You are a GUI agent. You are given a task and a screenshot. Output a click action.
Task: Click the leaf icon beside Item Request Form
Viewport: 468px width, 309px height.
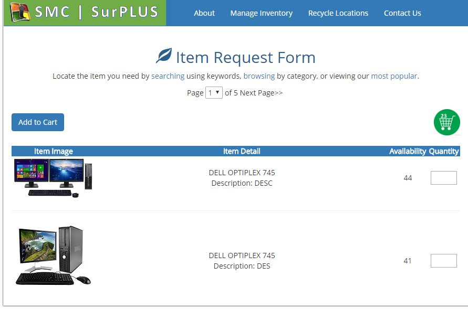coord(164,56)
